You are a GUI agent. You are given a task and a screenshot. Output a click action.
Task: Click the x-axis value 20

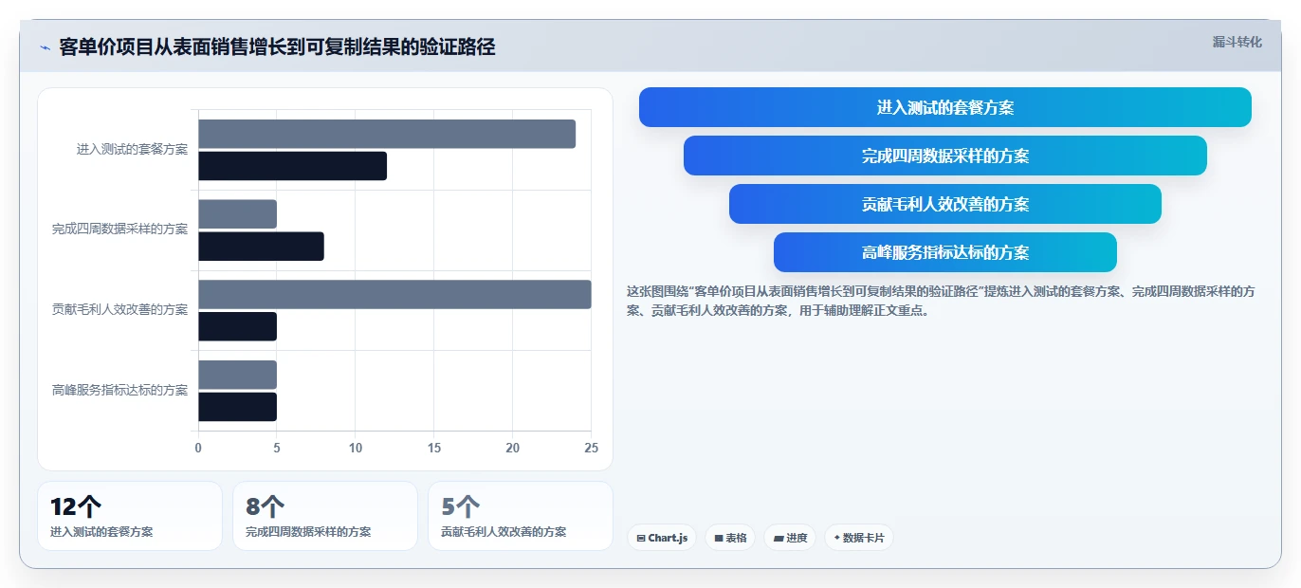(x=513, y=448)
